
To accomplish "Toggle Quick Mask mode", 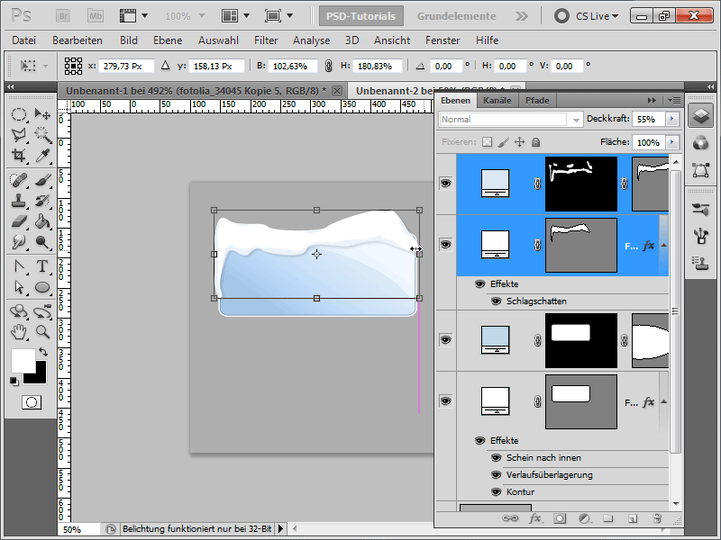I will coord(32,402).
